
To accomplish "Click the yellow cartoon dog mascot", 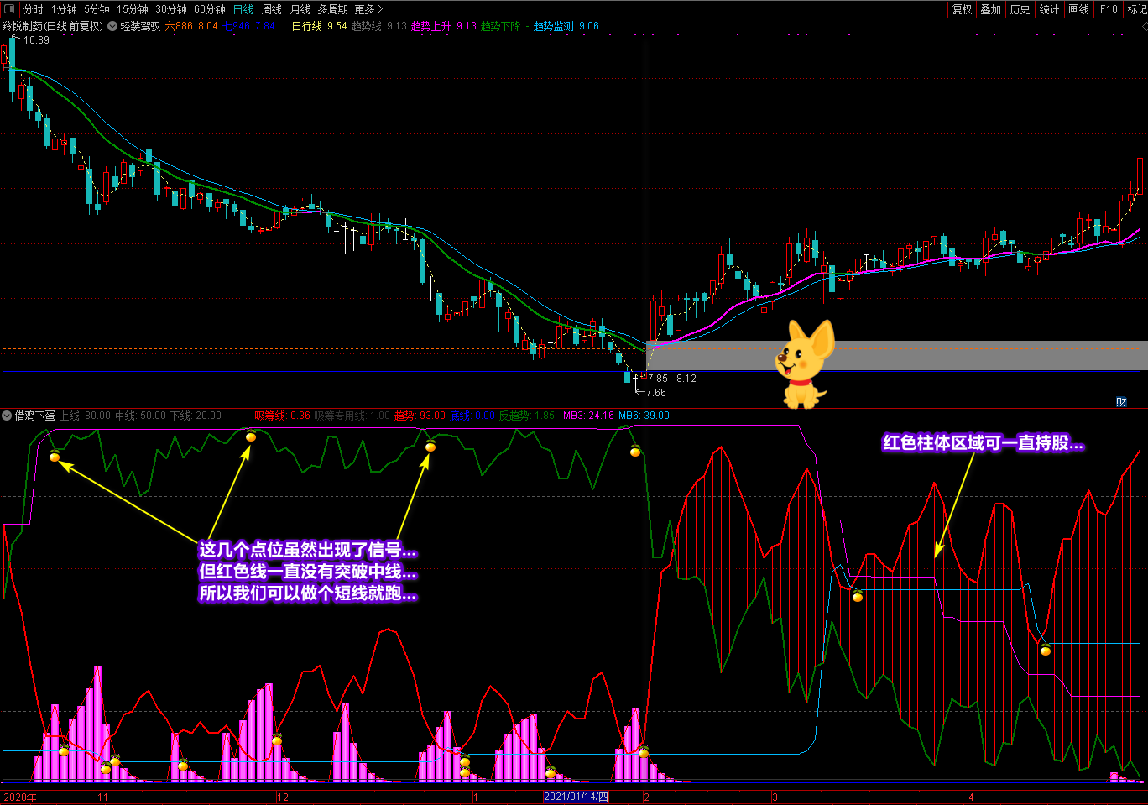I will (x=804, y=364).
